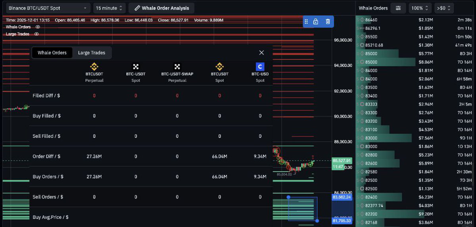The width and height of the screenshot is (476, 227).
Task: Select the 85500 order worth $1.42M
Action: (x=415, y=37)
